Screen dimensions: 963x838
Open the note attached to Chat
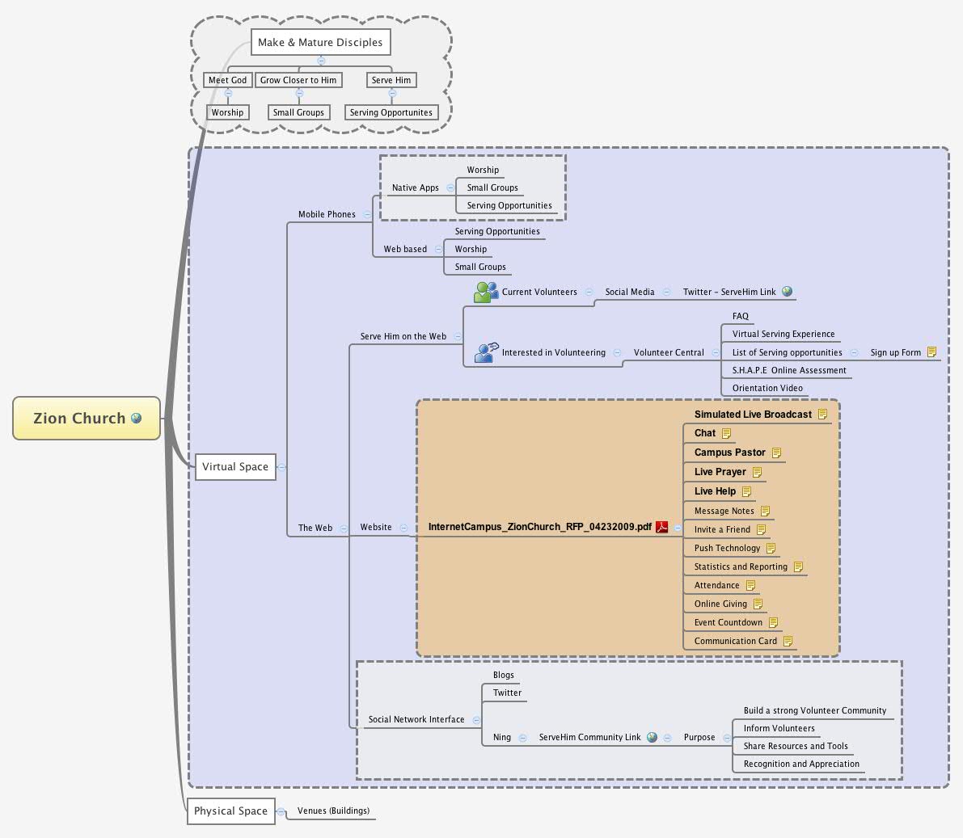point(724,432)
